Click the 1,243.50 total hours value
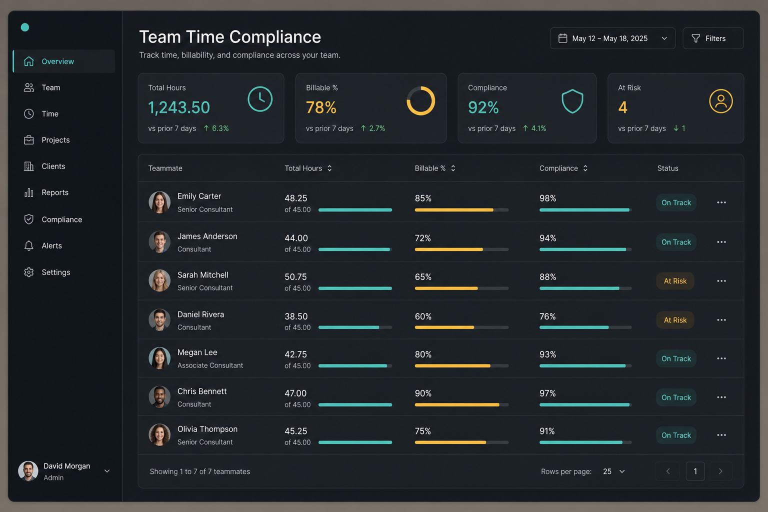 pos(179,107)
